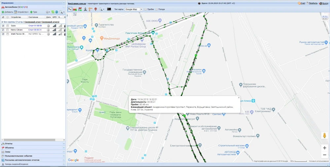
Task: Enable the Погода weather checkbox
Action: click(x=156, y=9)
